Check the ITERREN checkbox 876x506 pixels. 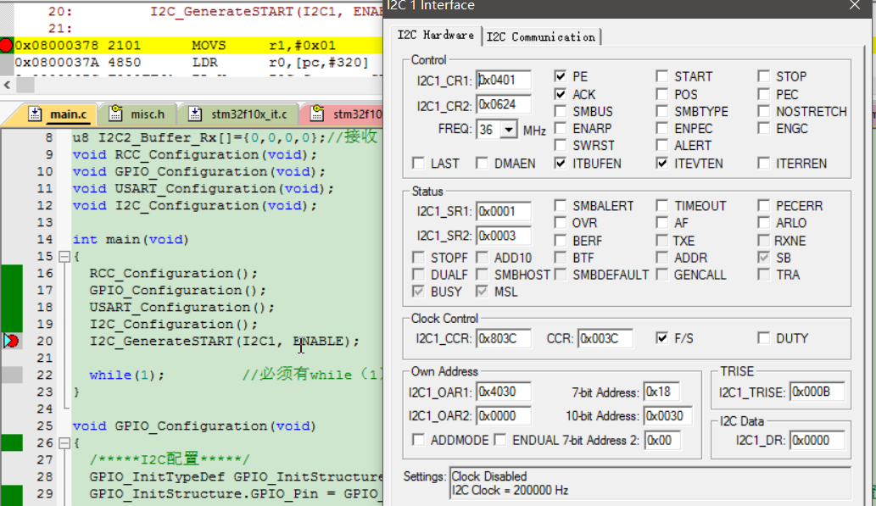pos(764,163)
